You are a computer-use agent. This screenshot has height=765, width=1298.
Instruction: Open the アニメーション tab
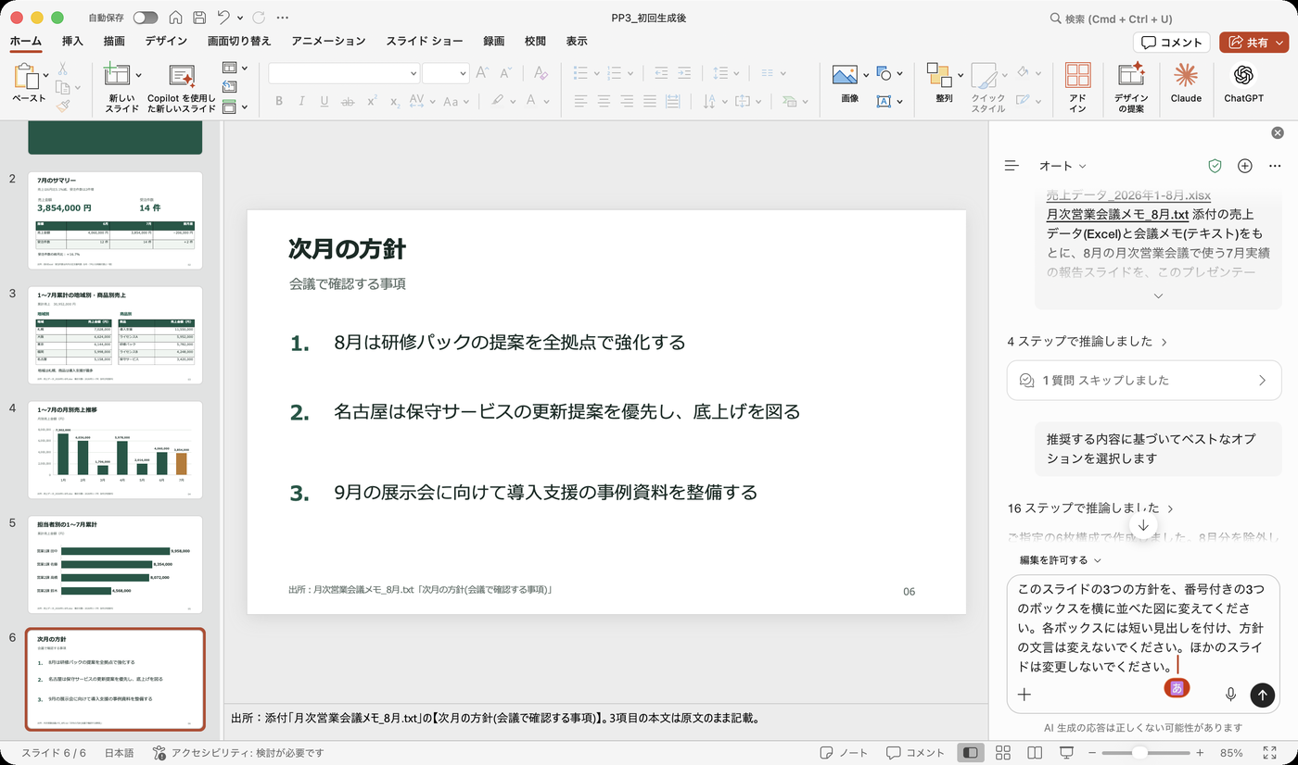[x=328, y=42]
